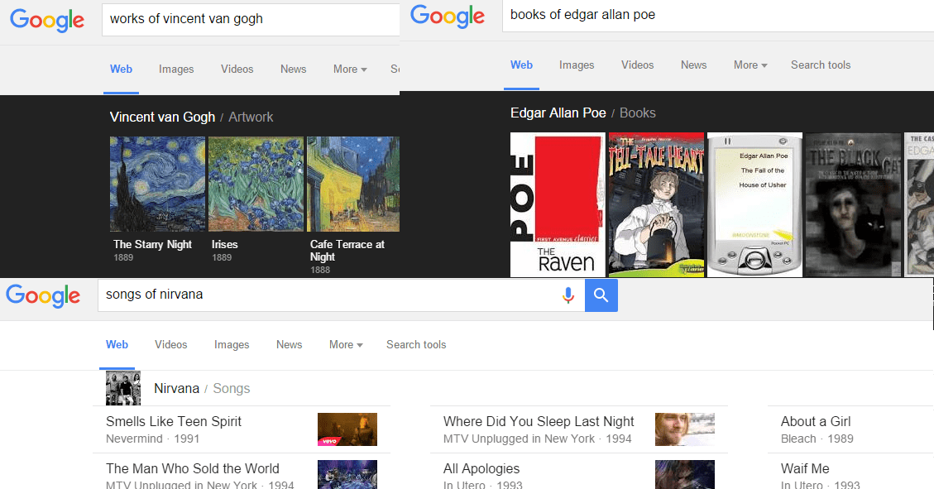Select News tab in the Poe search

(x=693, y=65)
